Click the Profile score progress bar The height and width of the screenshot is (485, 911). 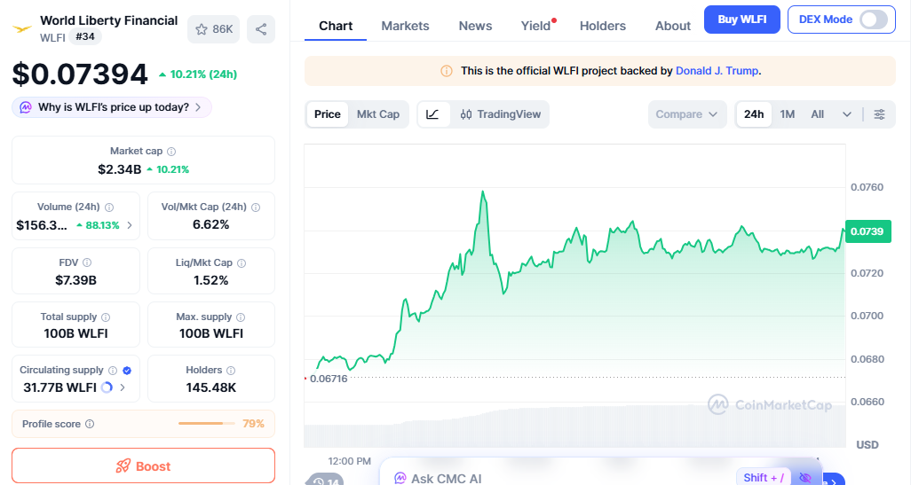tap(207, 424)
